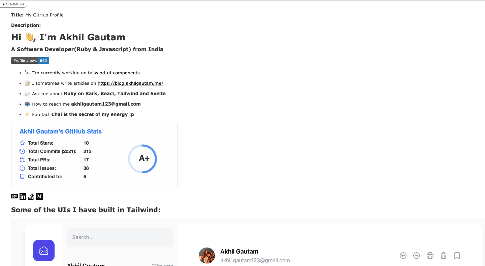This screenshot has height=266, width=485.
Task: Click the purple open-envelope mail icon
Action: 44,251
